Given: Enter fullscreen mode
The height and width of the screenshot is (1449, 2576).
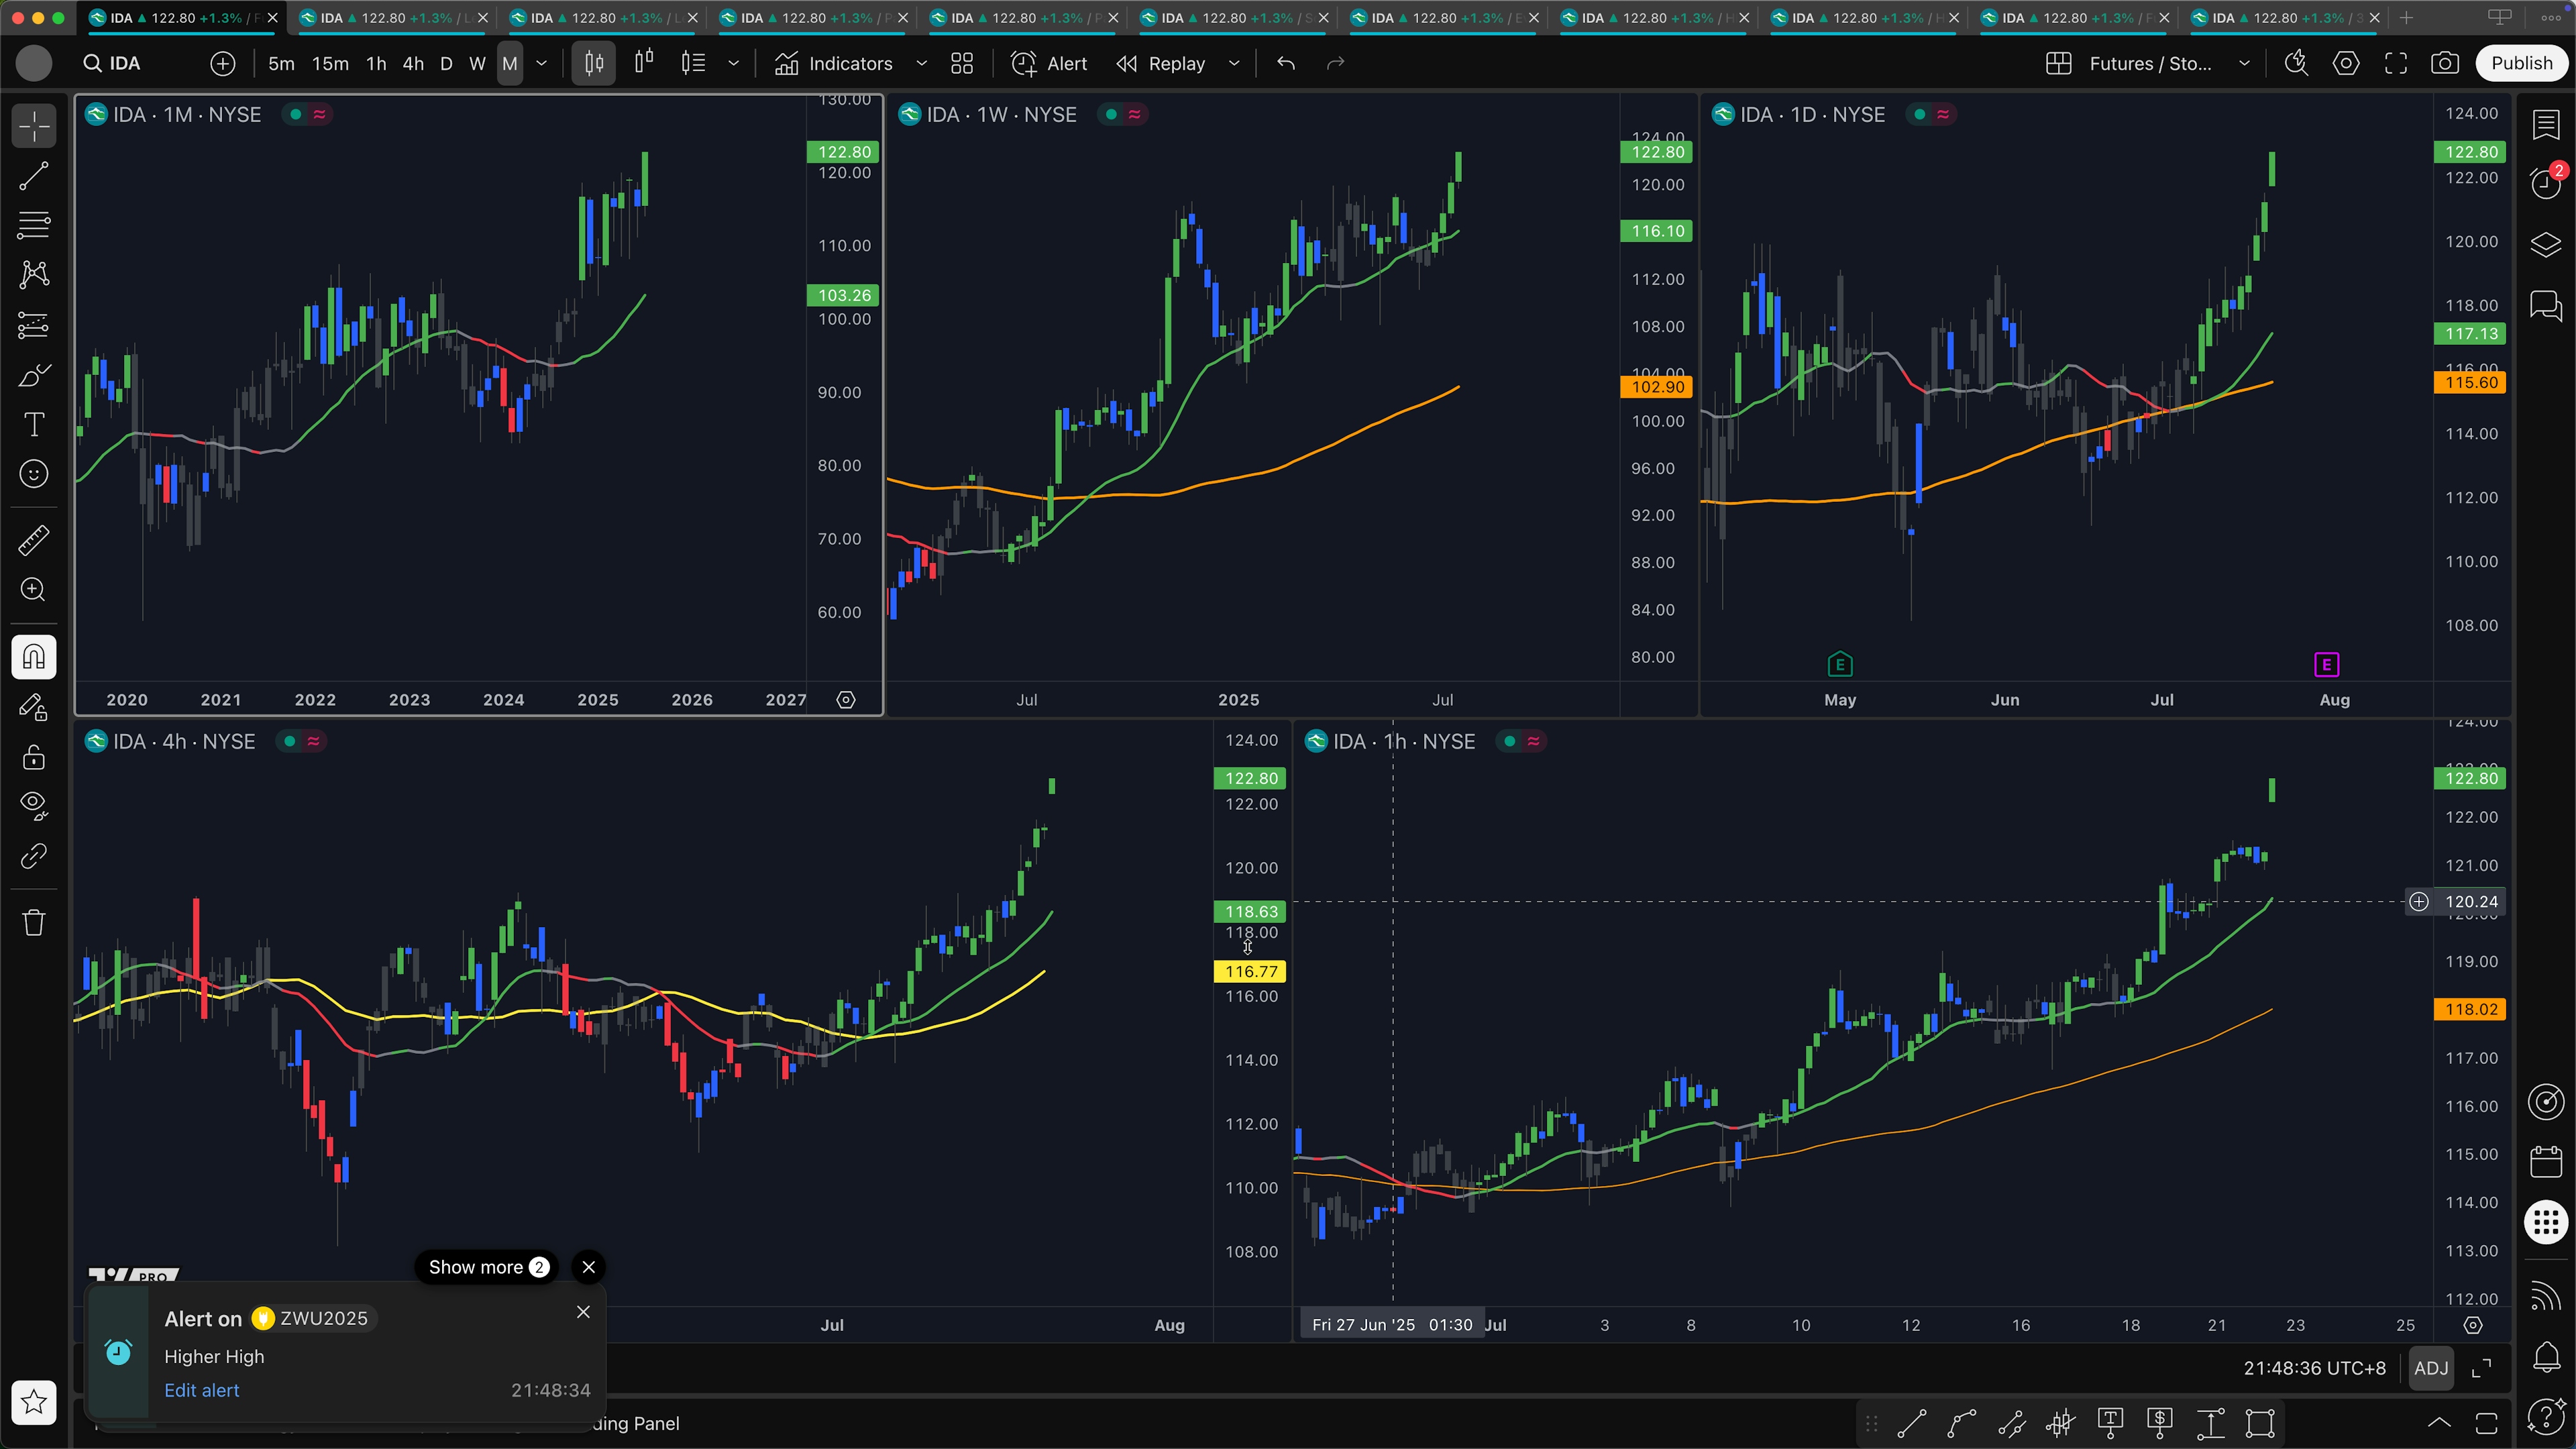Looking at the screenshot, I should [x=2396, y=63].
